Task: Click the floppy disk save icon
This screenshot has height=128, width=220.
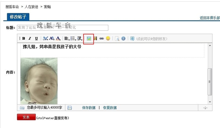Action: [x=70, y=108]
